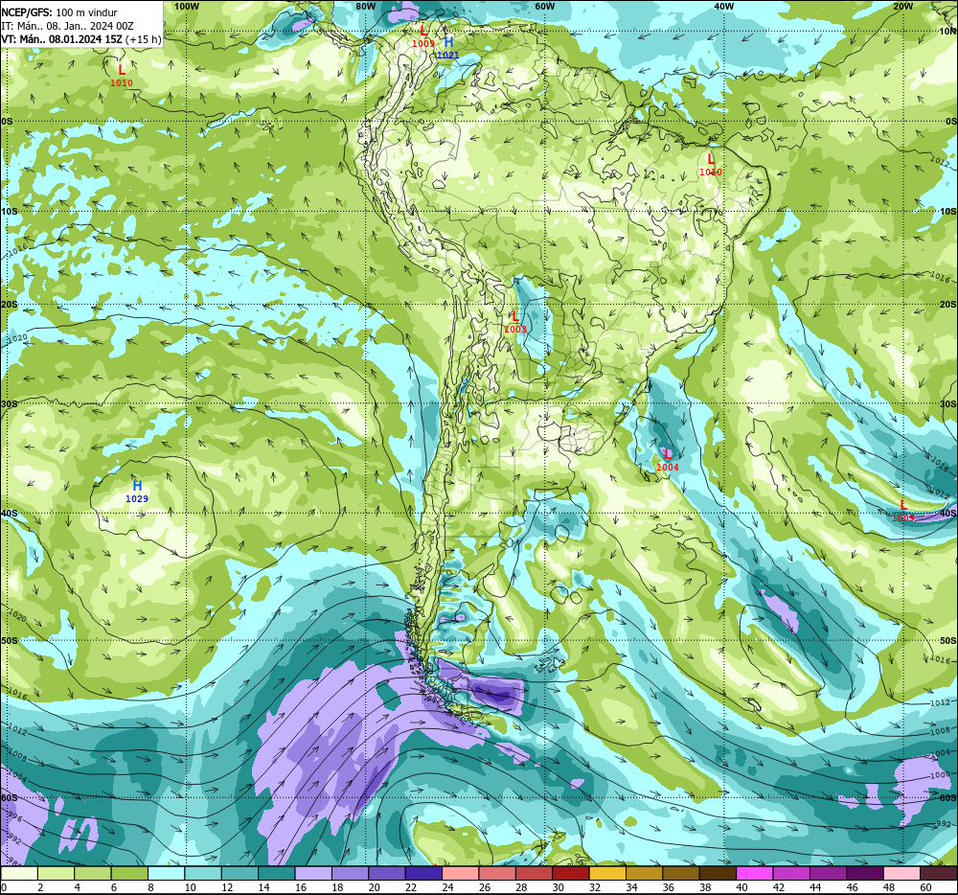Select the IT initialization time line
Viewport: 958px width, 895px height.
[67, 26]
